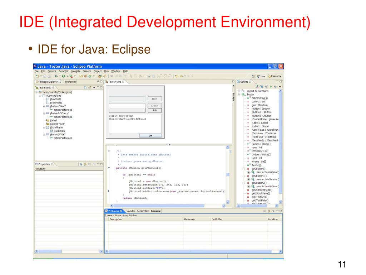Collapse getJButton() node in Outline
366x275 pixels.
click(x=244, y=169)
